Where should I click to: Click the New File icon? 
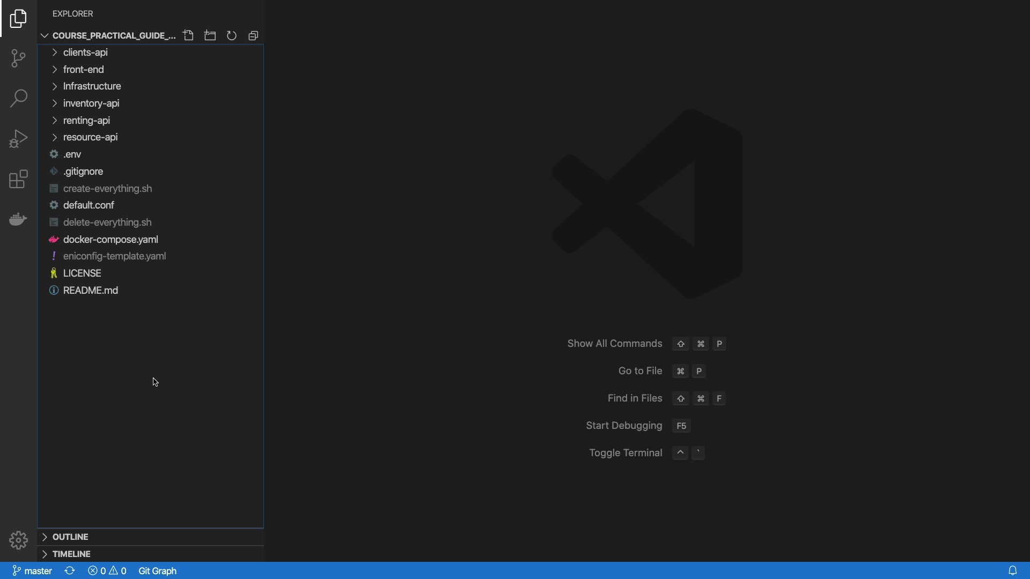188,35
